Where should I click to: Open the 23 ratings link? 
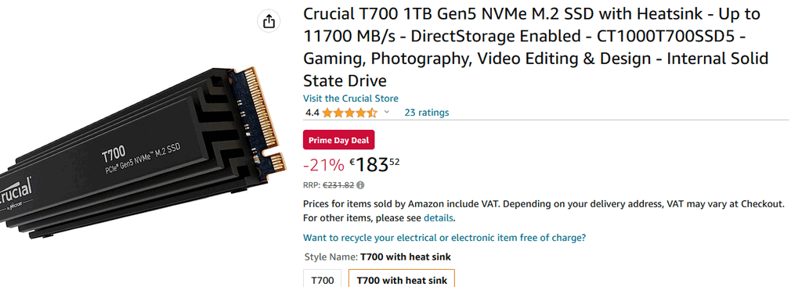(427, 113)
